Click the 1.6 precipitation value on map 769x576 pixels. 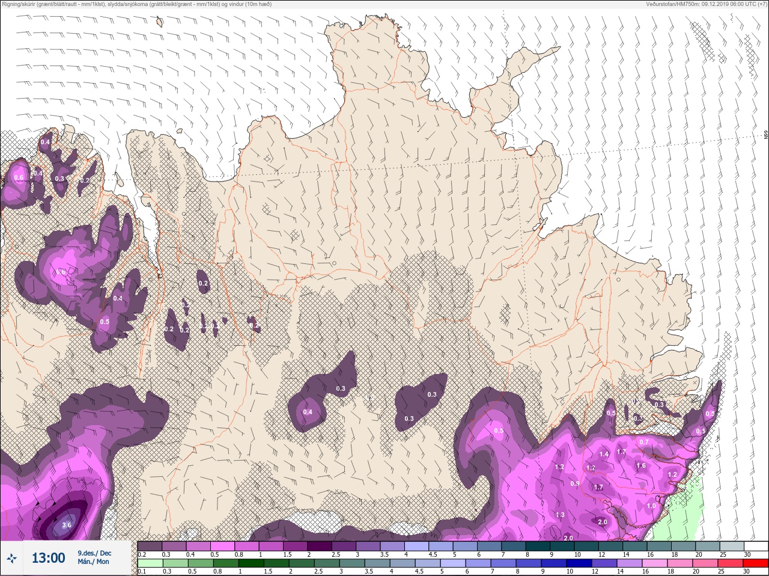[641, 465]
